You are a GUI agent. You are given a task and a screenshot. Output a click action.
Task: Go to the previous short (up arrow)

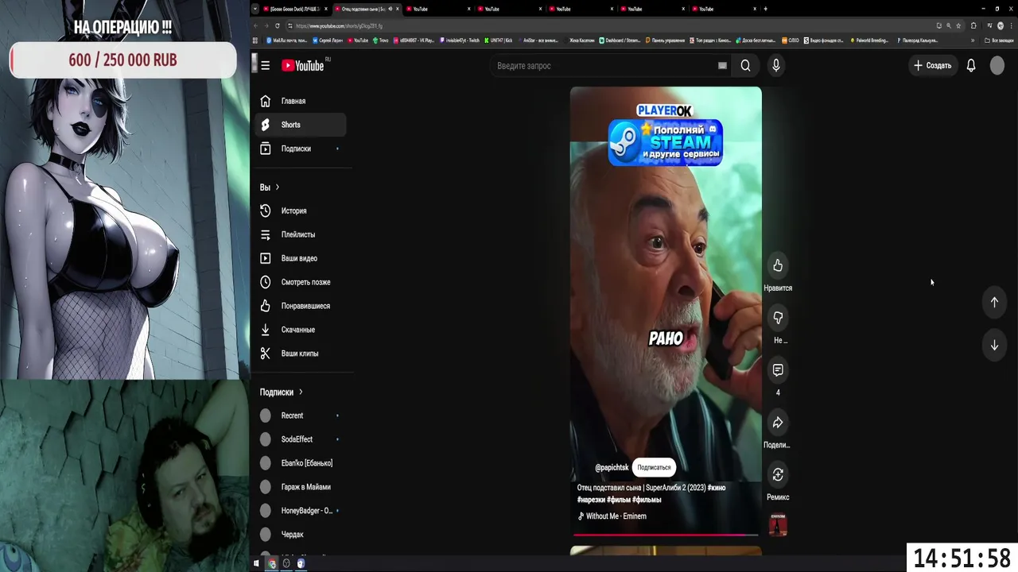coord(994,302)
